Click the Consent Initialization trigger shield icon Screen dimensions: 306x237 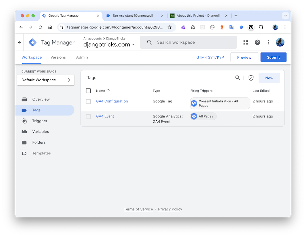194,103
